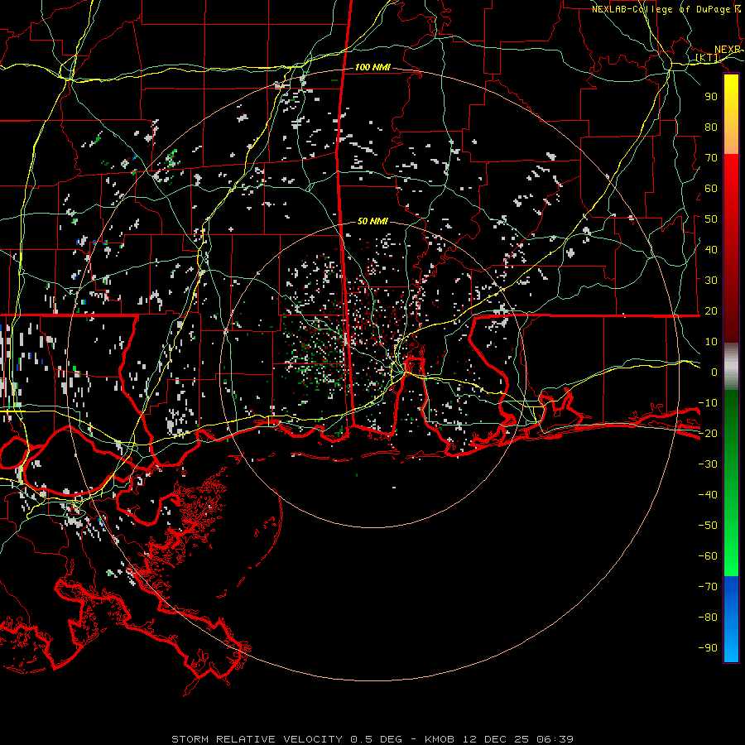Click the -20 value on velocity scale
Image resolution: width=745 pixels, height=745 pixels.
coord(708,434)
